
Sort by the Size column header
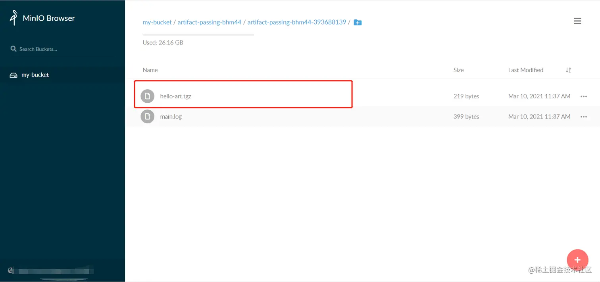pos(459,70)
